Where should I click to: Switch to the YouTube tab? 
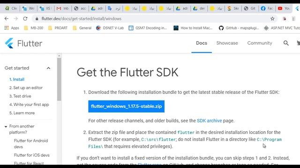[284, 8]
